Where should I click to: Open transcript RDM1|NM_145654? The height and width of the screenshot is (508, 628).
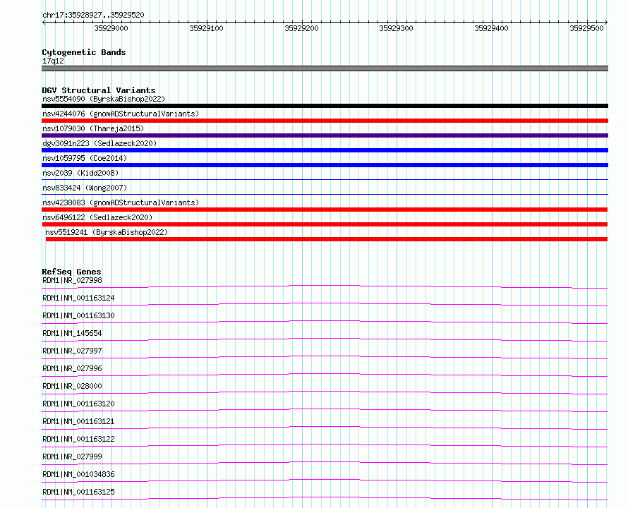tap(72, 333)
